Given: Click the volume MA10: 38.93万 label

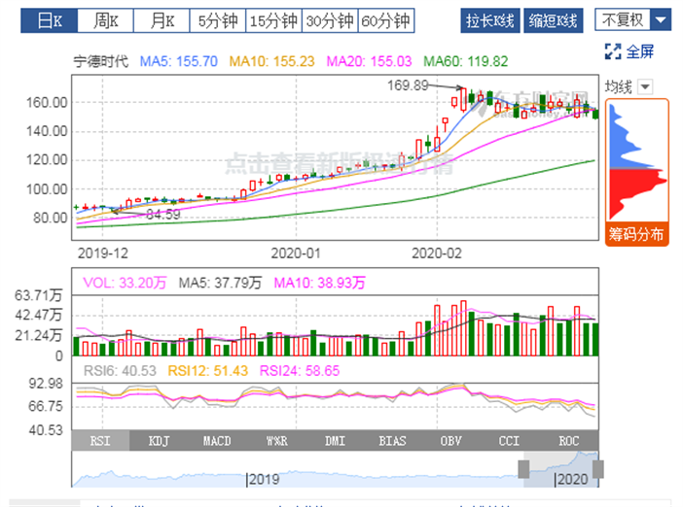Looking at the screenshot, I should 319,283.
